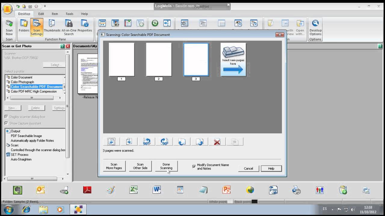This screenshot has height=216, width=385.
Task: Enable Modify Document Name and Notes
Action: coord(194,166)
